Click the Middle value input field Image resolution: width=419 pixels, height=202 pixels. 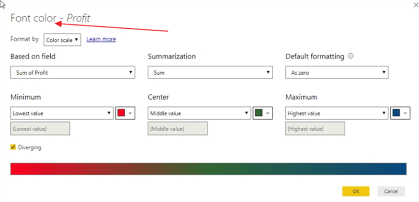(x=178, y=129)
